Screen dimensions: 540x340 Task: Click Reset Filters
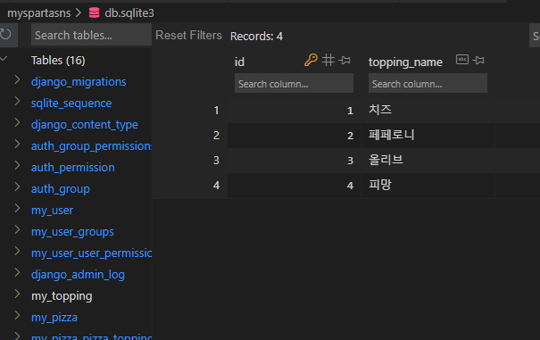point(188,35)
